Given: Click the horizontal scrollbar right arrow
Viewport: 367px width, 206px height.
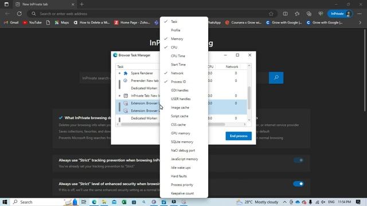Looking at the screenshot, I should point(245,124).
